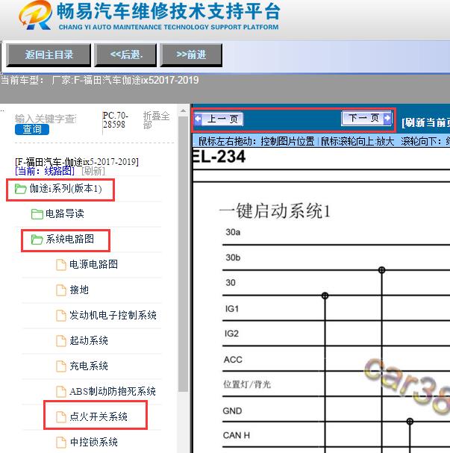Click the file icon beside 起动系统

[61, 341]
